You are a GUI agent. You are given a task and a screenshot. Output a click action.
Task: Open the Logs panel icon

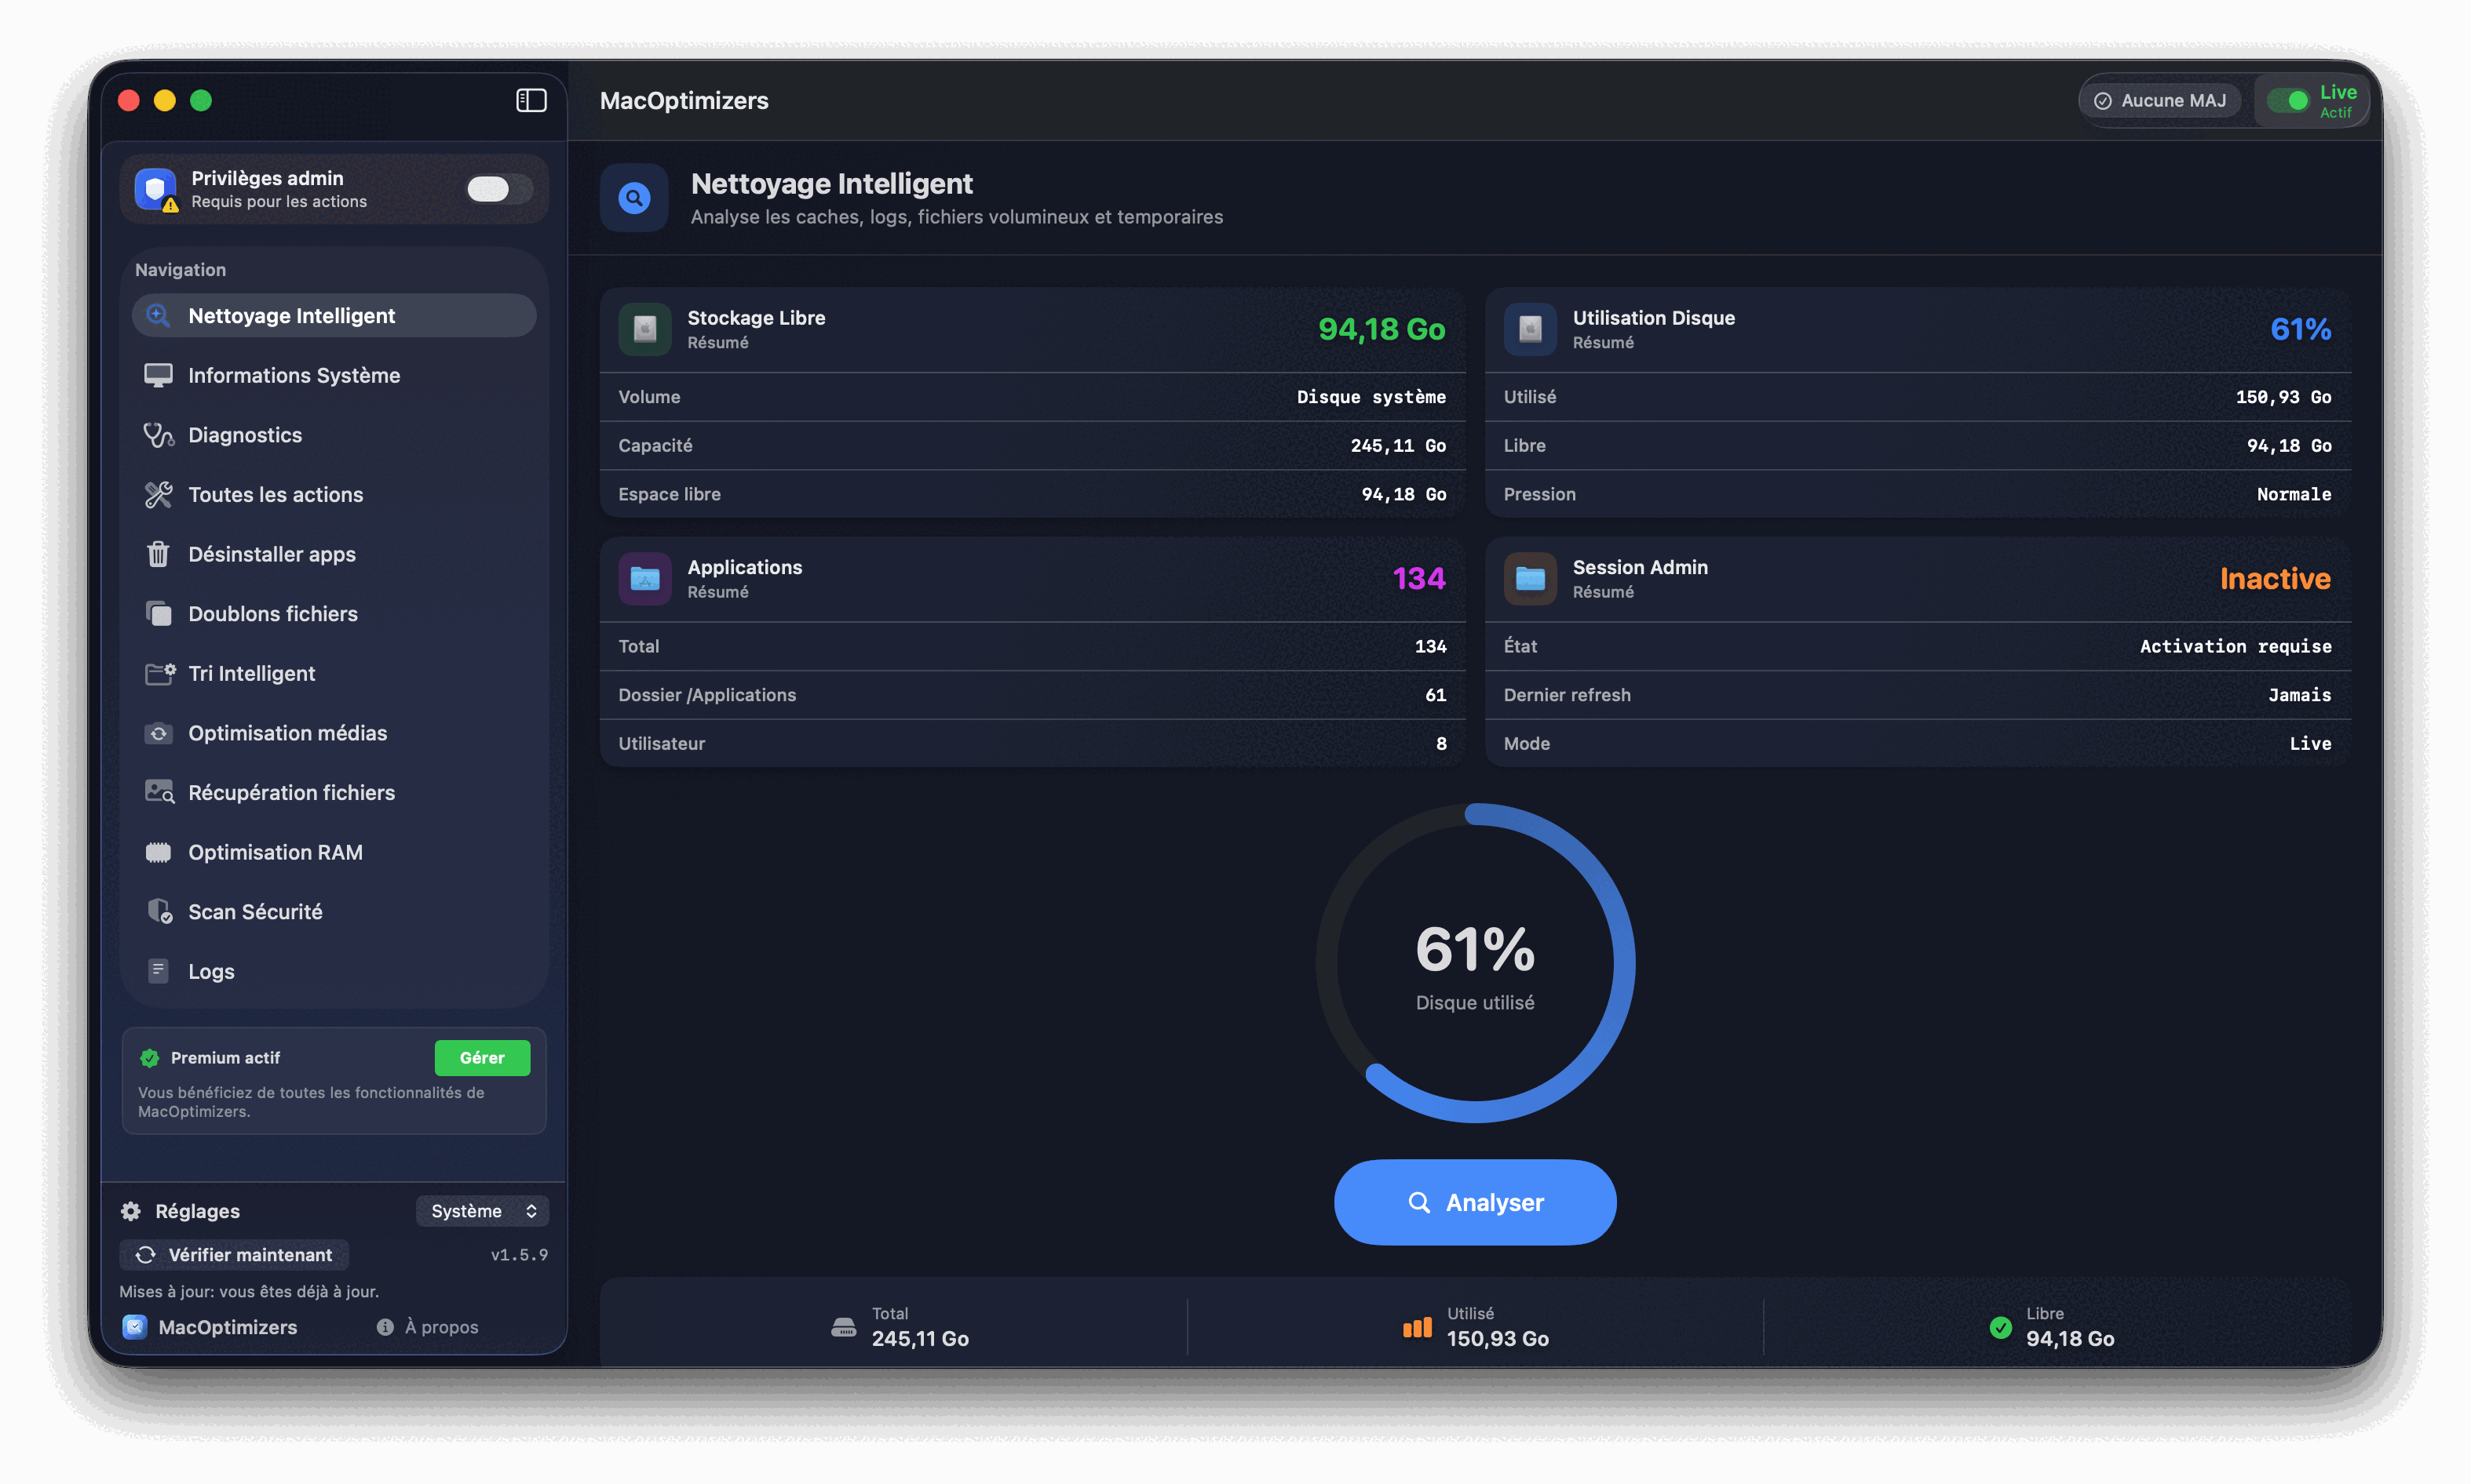pos(158,970)
